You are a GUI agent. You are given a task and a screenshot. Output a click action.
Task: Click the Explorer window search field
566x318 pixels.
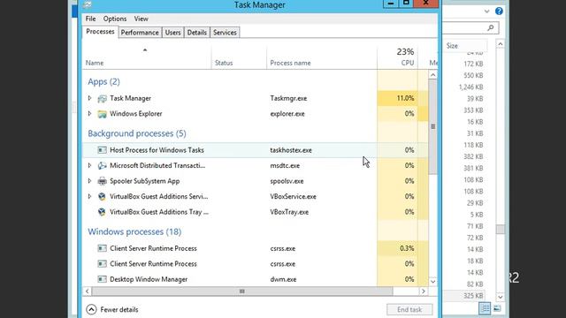(470, 27)
